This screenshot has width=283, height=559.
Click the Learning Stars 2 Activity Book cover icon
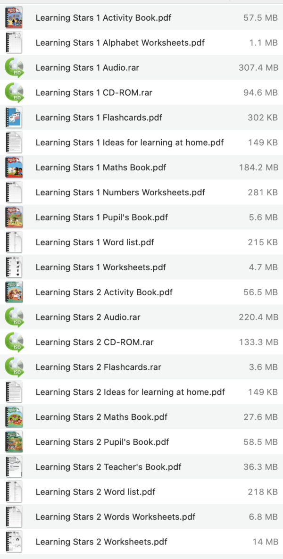tap(14, 292)
